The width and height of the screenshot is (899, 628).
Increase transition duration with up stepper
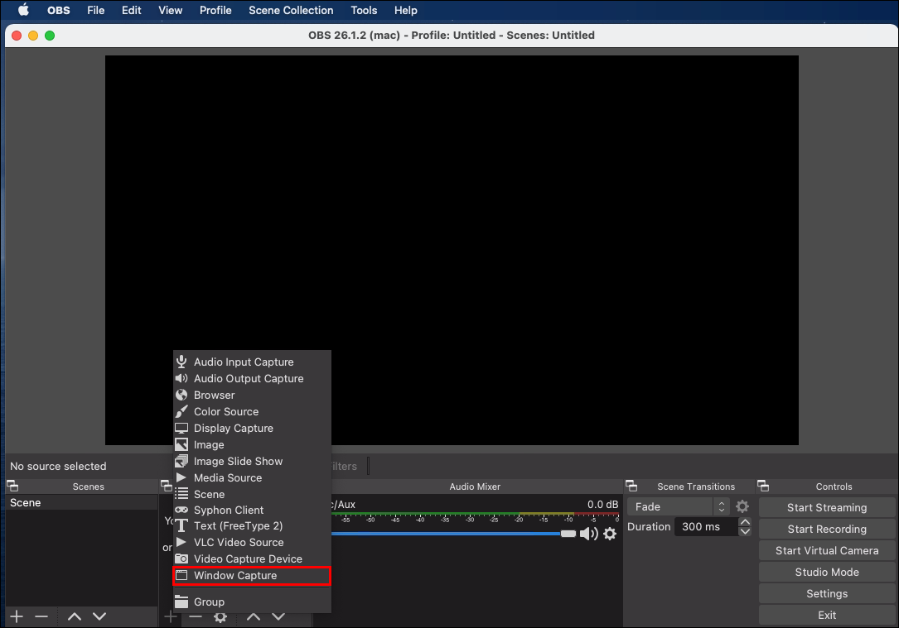745,522
